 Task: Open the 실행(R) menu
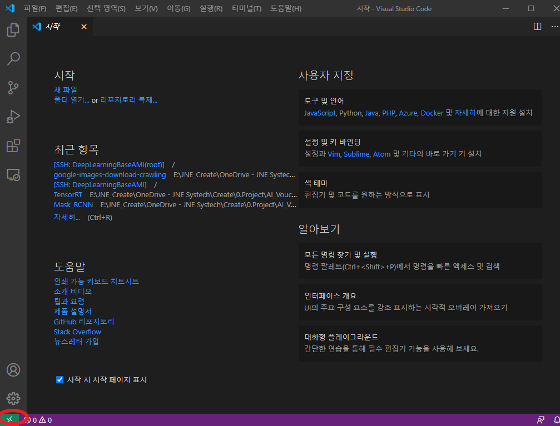(211, 8)
